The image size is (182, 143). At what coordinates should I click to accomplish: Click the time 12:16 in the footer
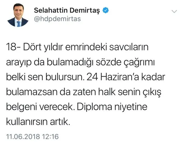[50, 137]
